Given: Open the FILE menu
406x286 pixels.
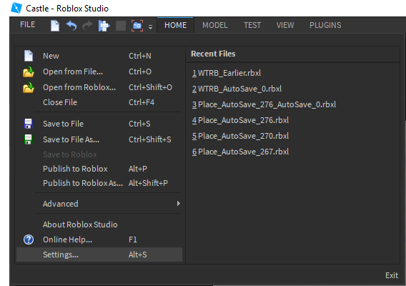Looking at the screenshot, I should click(x=27, y=24).
